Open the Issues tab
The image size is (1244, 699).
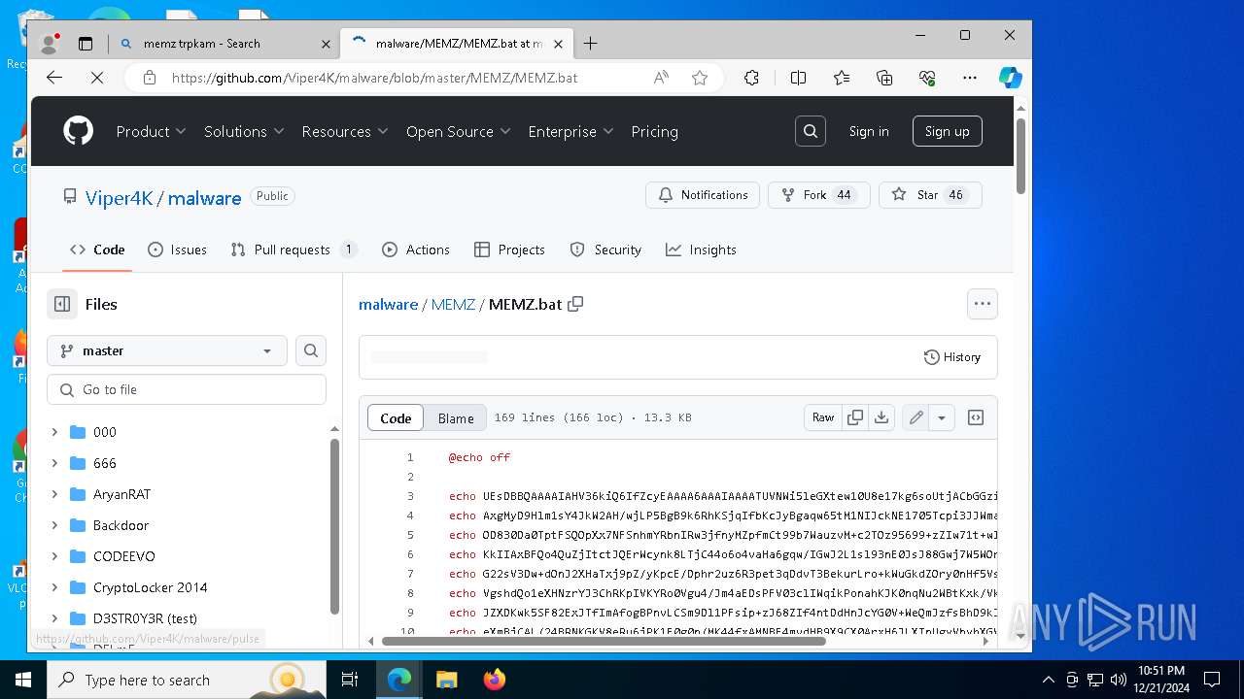point(177,250)
